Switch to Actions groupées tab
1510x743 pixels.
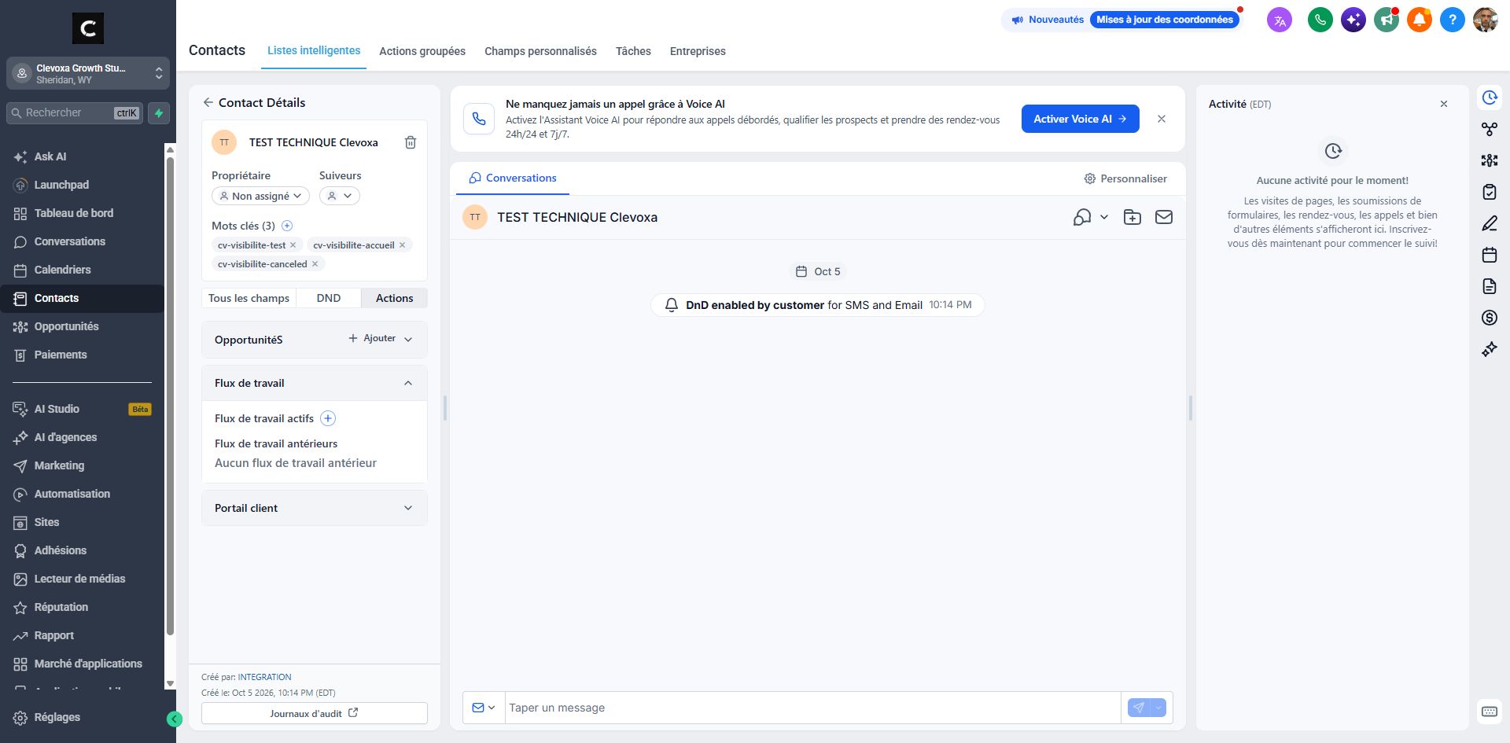click(422, 51)
